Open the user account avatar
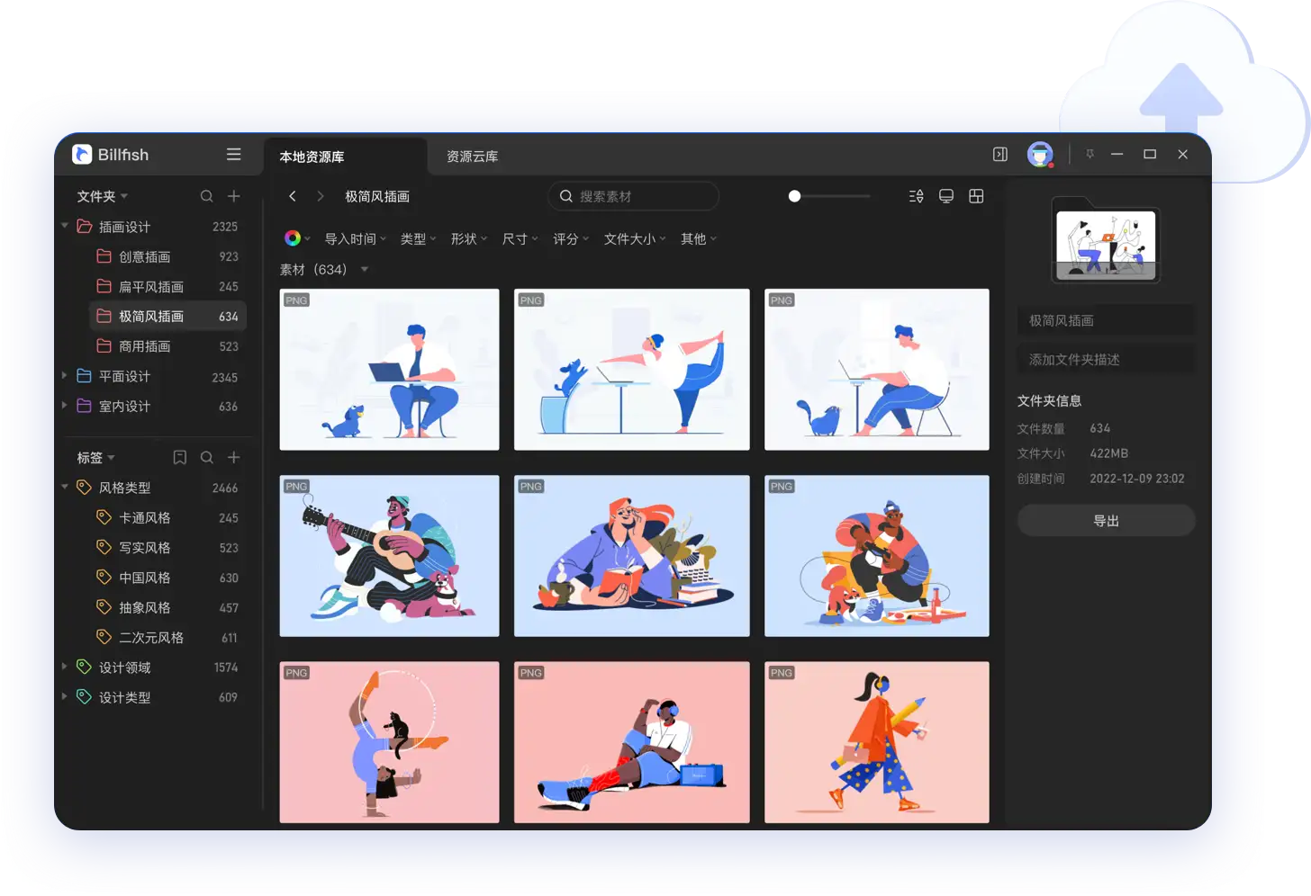Image resolution: width=1311 pixels, height=896 pixels. pos(1040,154)
